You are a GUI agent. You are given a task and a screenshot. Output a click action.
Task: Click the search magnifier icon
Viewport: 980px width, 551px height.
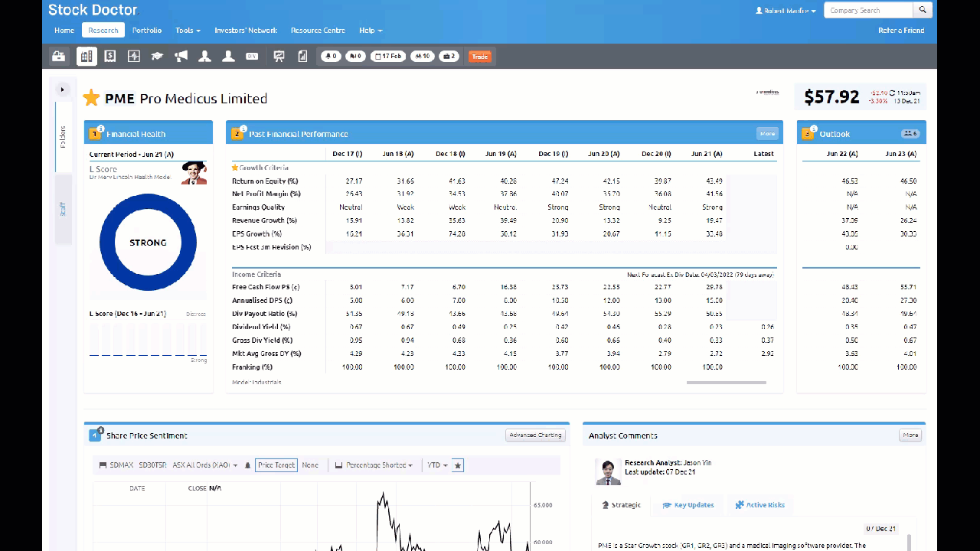click(923, 10)
